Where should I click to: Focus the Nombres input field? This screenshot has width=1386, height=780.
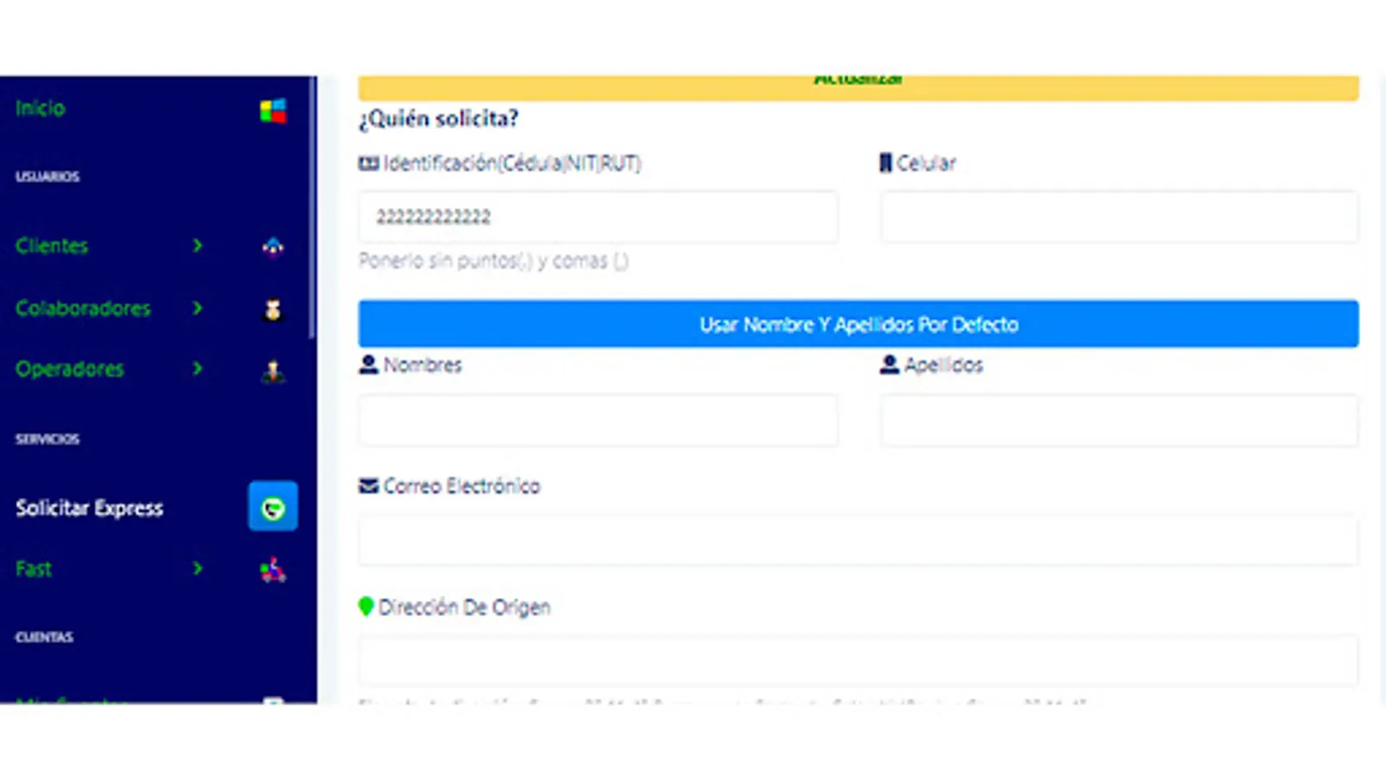pyautogui.click(x=598, y=420)
